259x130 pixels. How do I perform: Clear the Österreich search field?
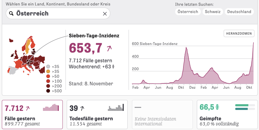(x=105, y=14)
